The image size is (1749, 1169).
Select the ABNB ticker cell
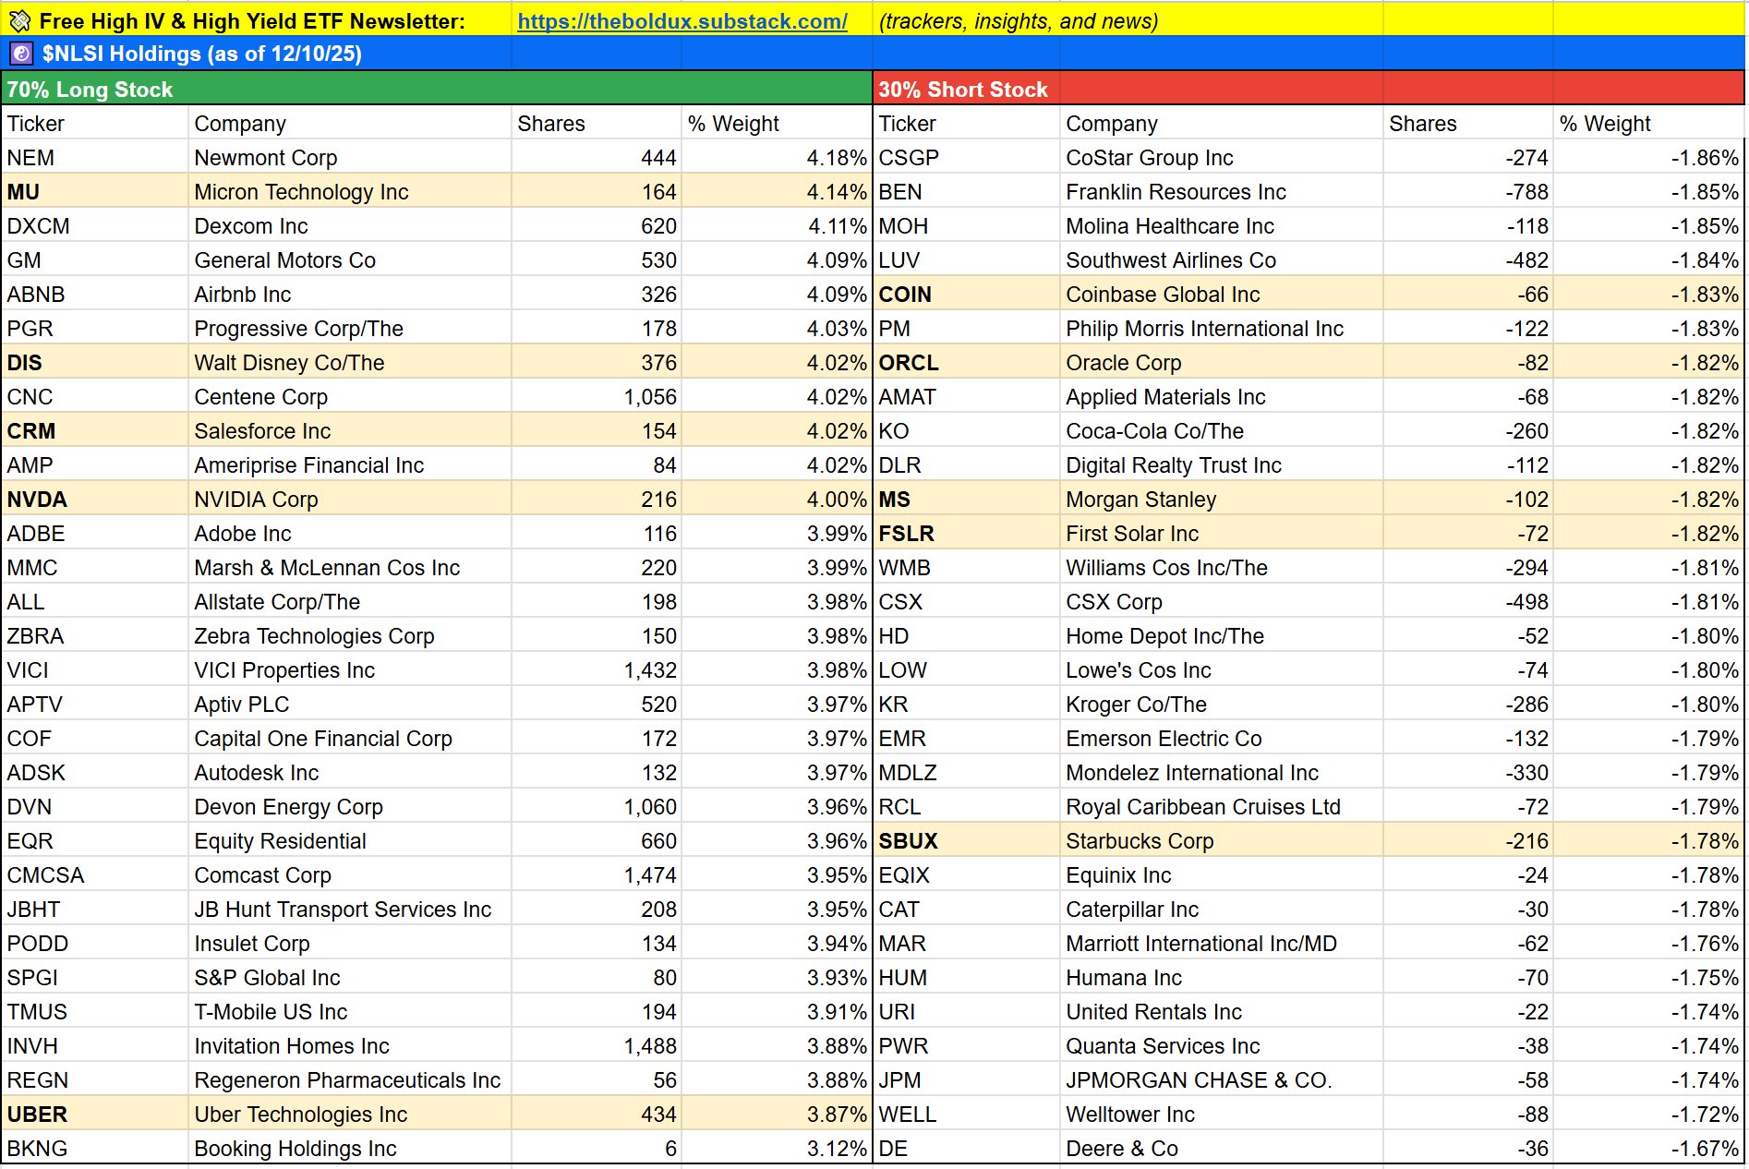point(95,295)
